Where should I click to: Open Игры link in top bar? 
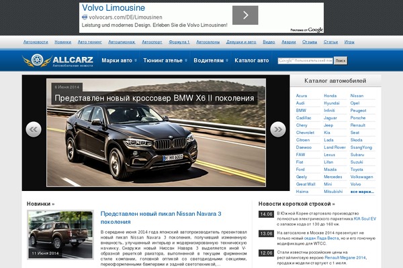(x=349, y=42)
